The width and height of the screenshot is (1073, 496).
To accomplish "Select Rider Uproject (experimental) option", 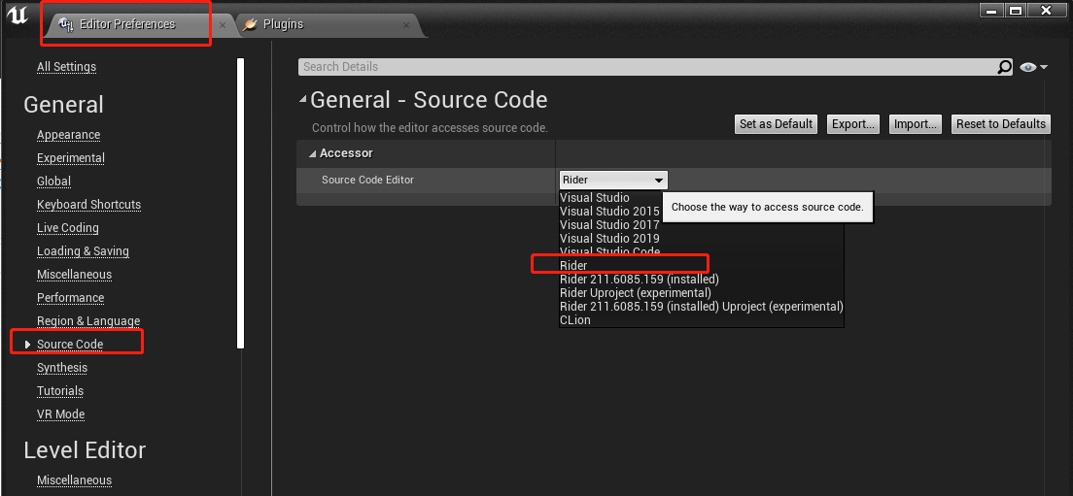I will click(635, 292).
